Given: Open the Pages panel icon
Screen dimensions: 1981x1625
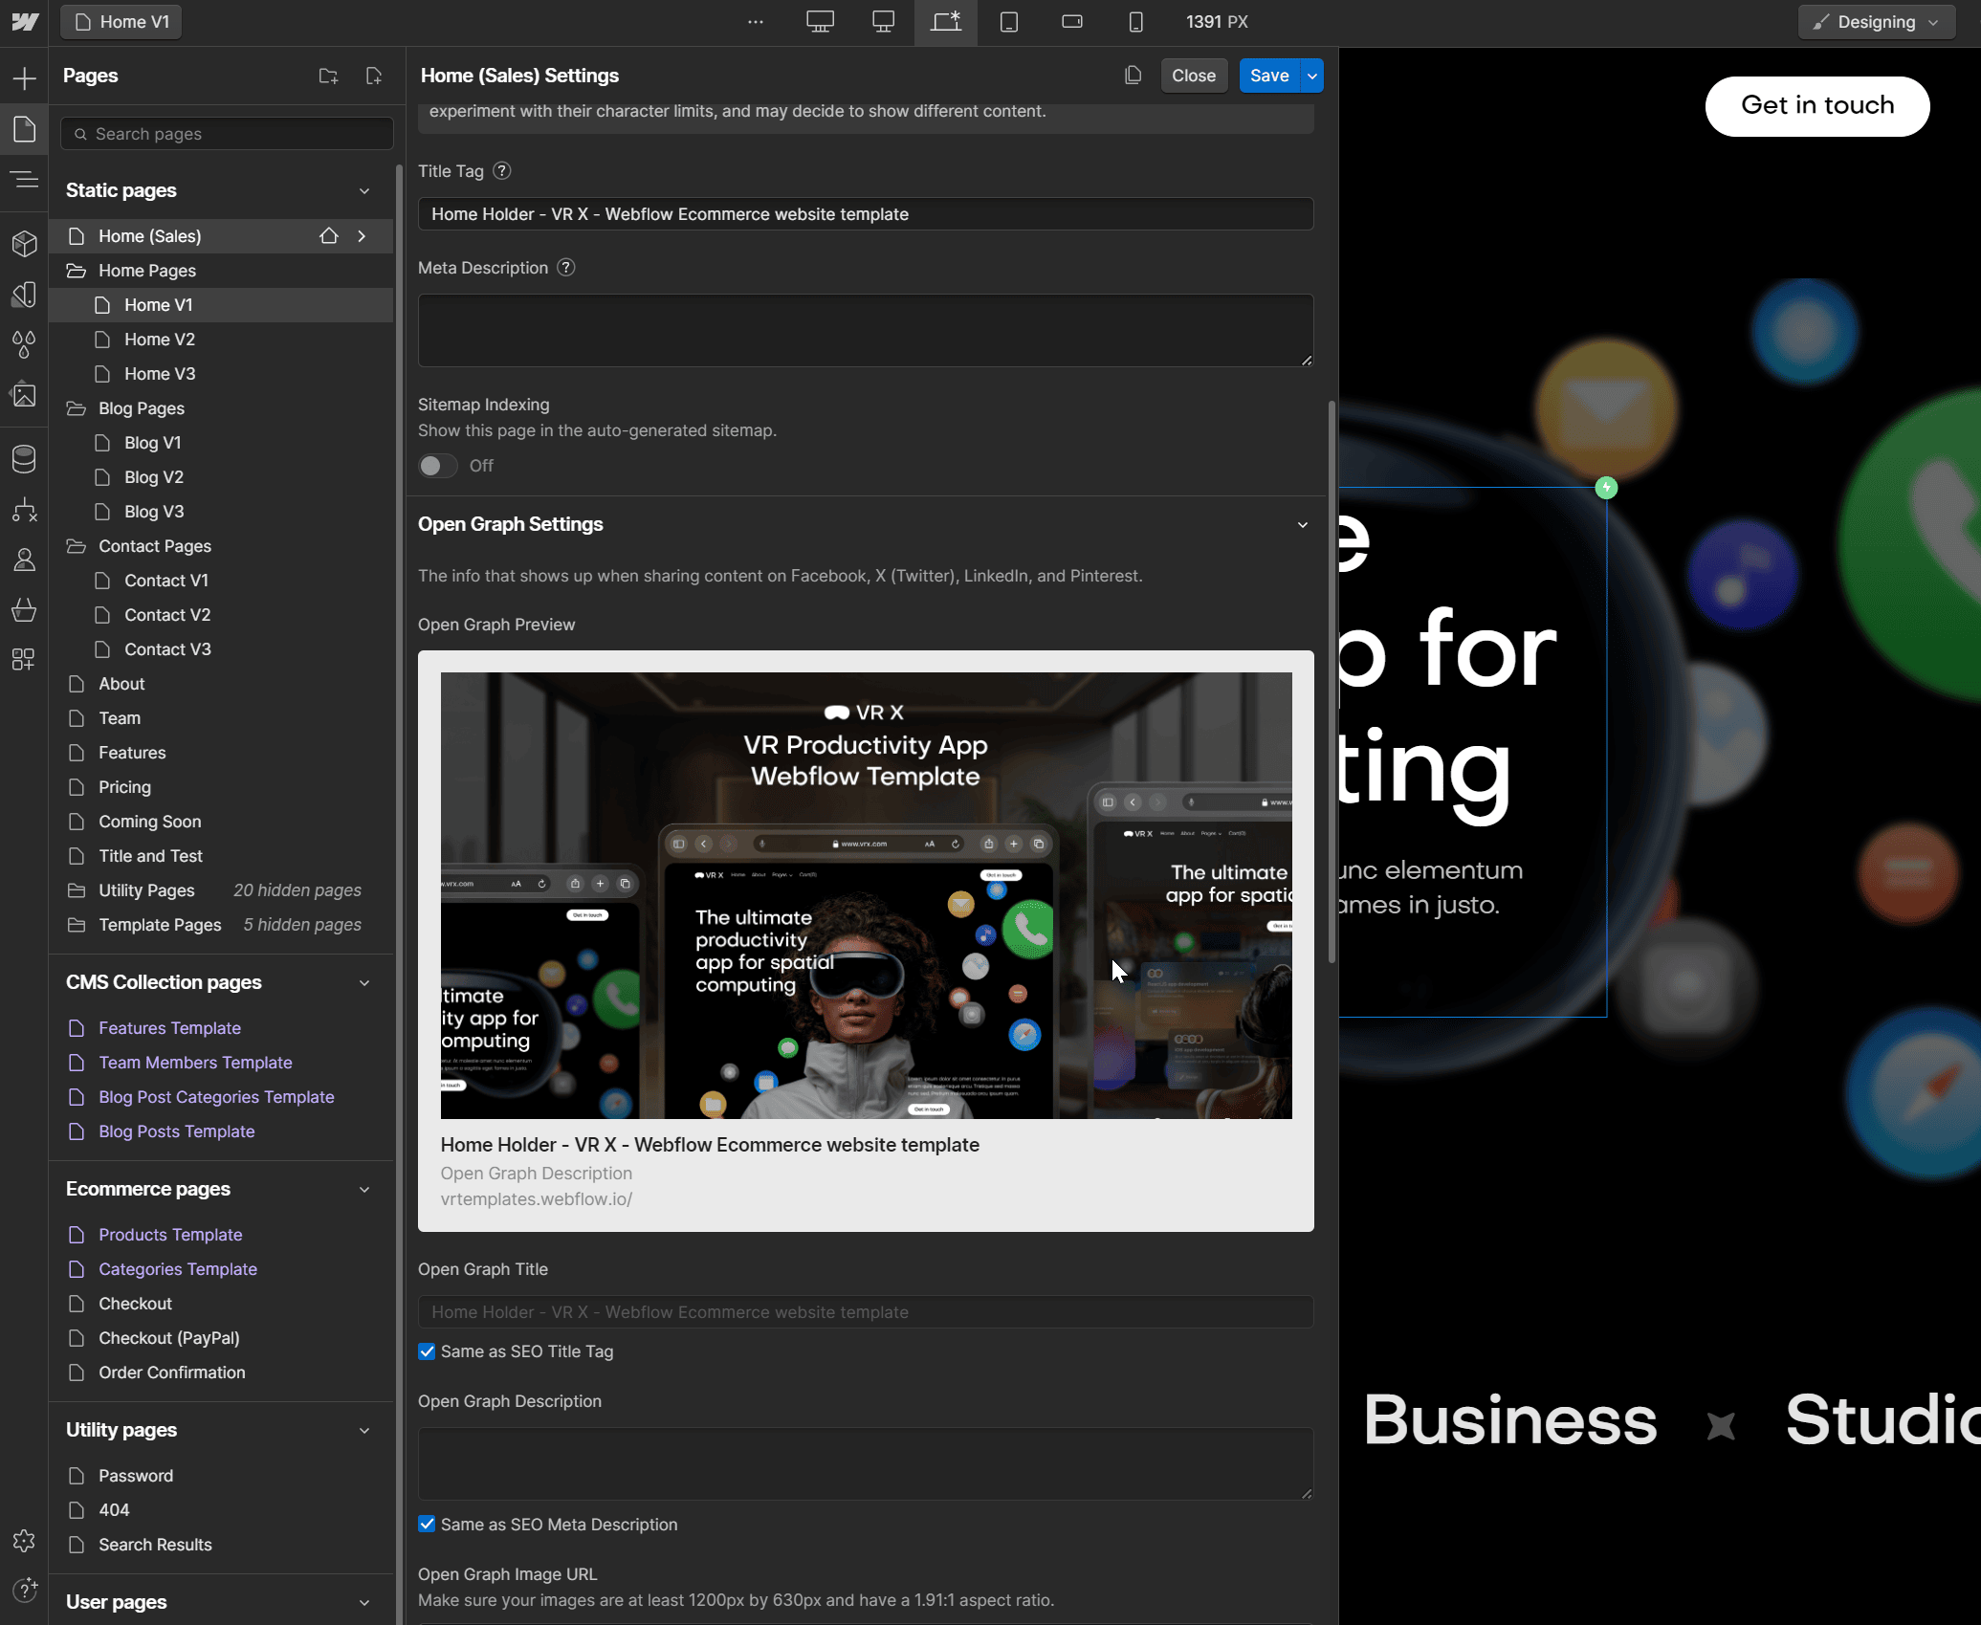Looking at the screenshot, I should pyautogui.click(x=24, y=128).
